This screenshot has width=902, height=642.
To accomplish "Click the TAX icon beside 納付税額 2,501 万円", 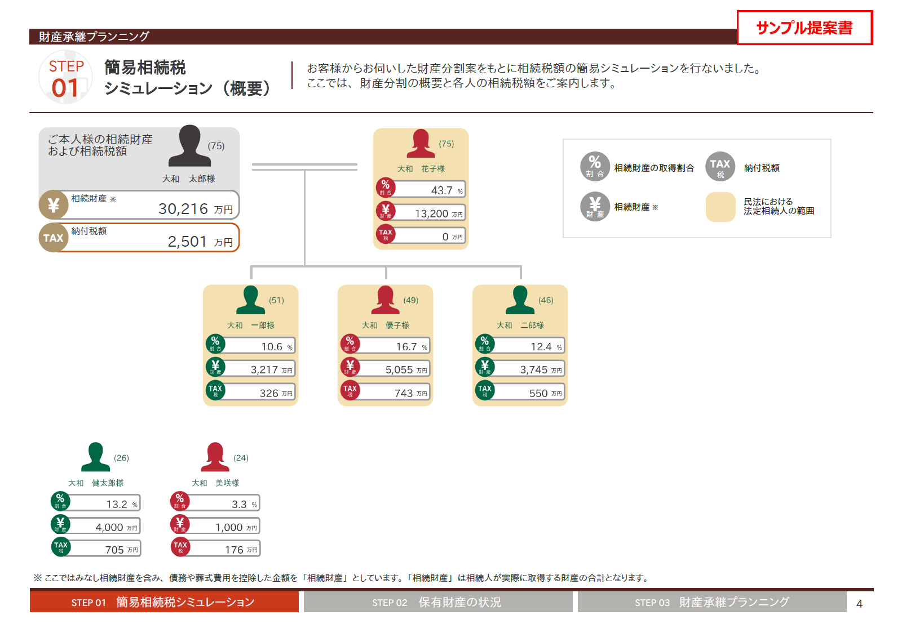I will pos(53,238).
